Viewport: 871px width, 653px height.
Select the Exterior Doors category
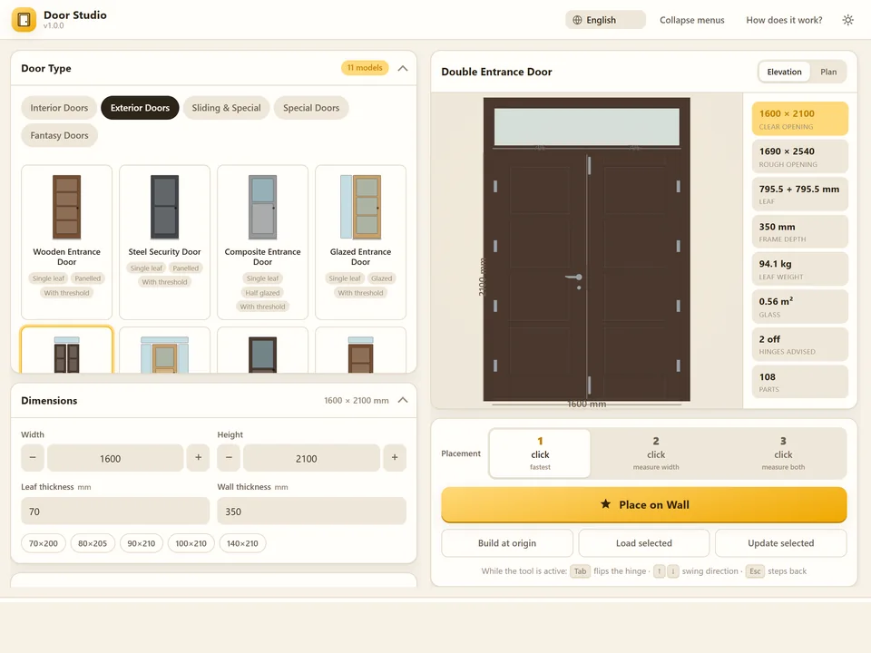140,108
